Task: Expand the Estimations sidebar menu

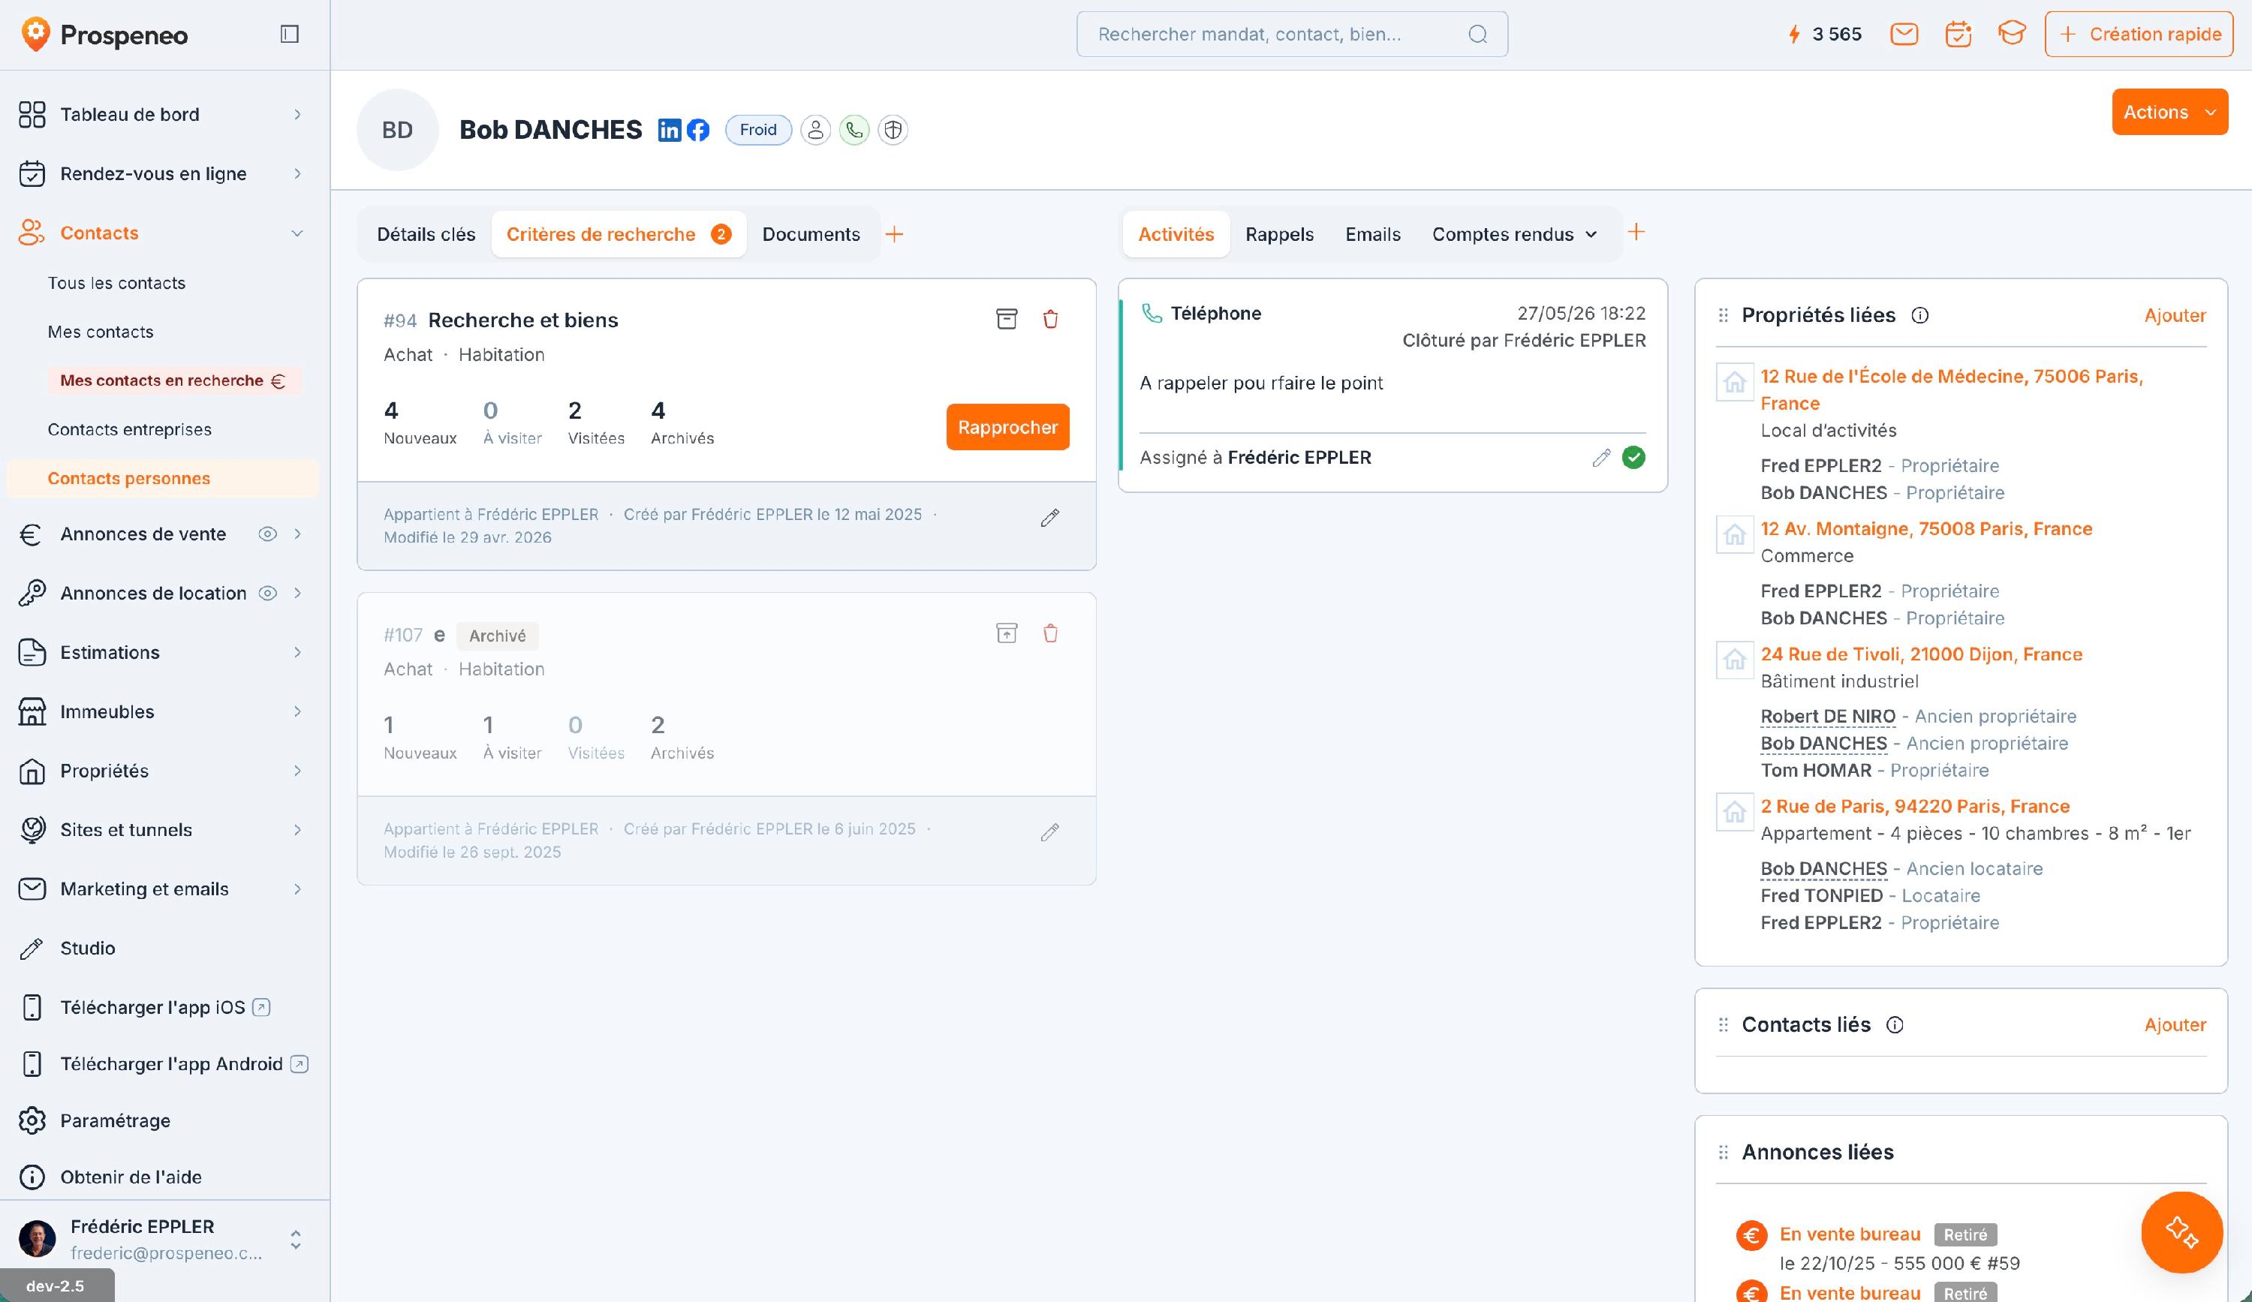Action: click(x=297, y=652)
